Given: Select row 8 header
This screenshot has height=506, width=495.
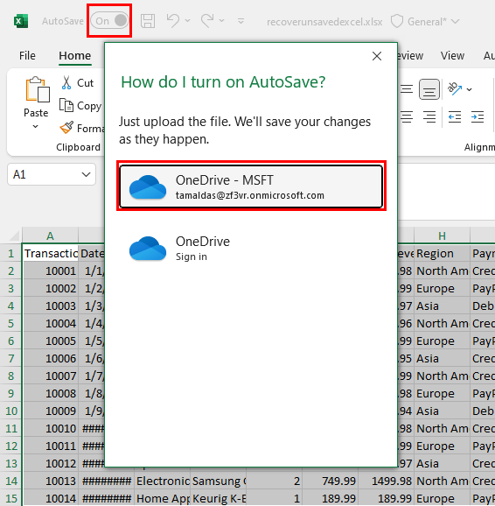Looking at the screenshot, I should click(x=10, y=376).
